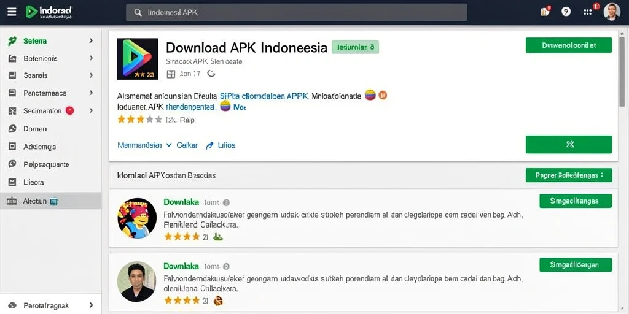Expand the Perotalragnak chevron
Image resolution: width=629 pixels, height=314 pixels.
(91, 305)
